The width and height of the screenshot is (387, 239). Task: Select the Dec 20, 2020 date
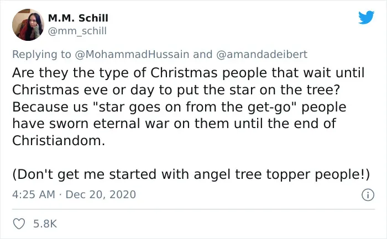click(x=101, y=194)
